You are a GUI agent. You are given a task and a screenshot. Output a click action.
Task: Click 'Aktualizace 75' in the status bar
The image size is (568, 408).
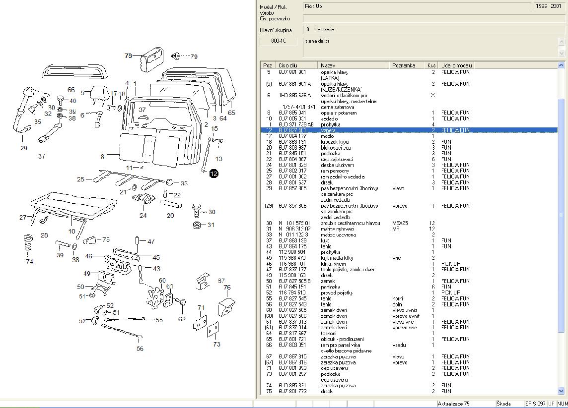point(453,404)
